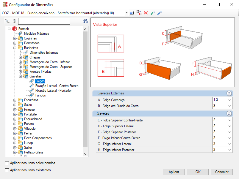Expand the Chapas folder
239x179 pixels.
pyautogui.click(x=20, y=57)
